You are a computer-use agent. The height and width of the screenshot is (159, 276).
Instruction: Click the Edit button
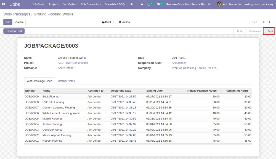(x=8, y=22)
